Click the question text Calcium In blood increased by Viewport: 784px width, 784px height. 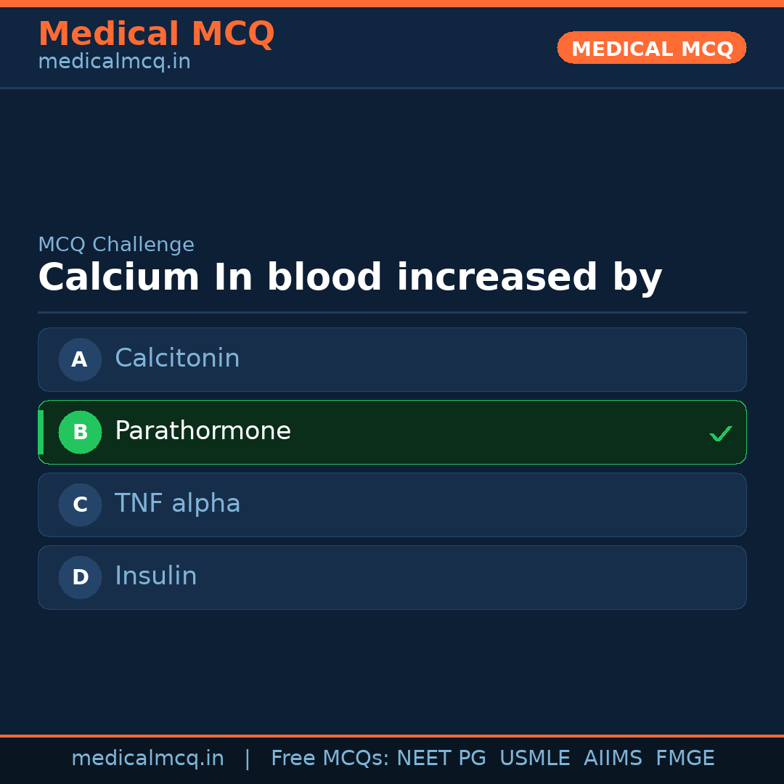351,277
